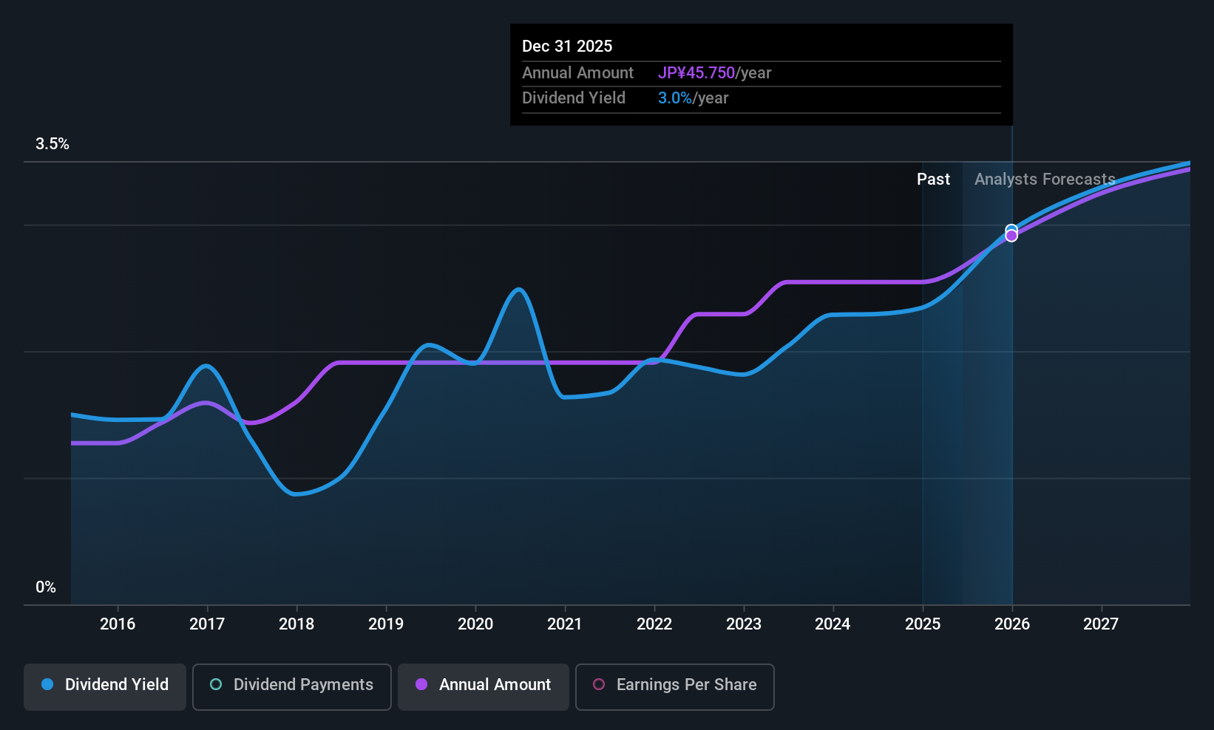The height and width of the screenshot is (730, 1214).
Task: Click the pink Earnings Per Share circle
Action: click(x=599, y=684)
